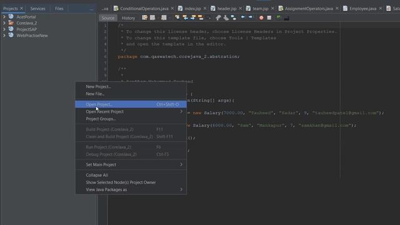Click the Find Selection icon in editor toolbar
This screenshot has height=225, width=400.
177,17
